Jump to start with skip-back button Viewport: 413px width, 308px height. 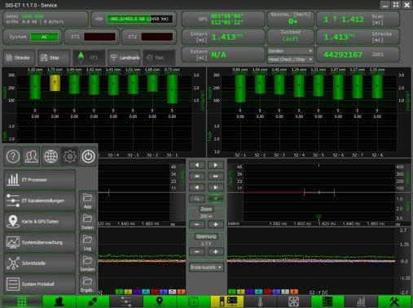(196, 188)
